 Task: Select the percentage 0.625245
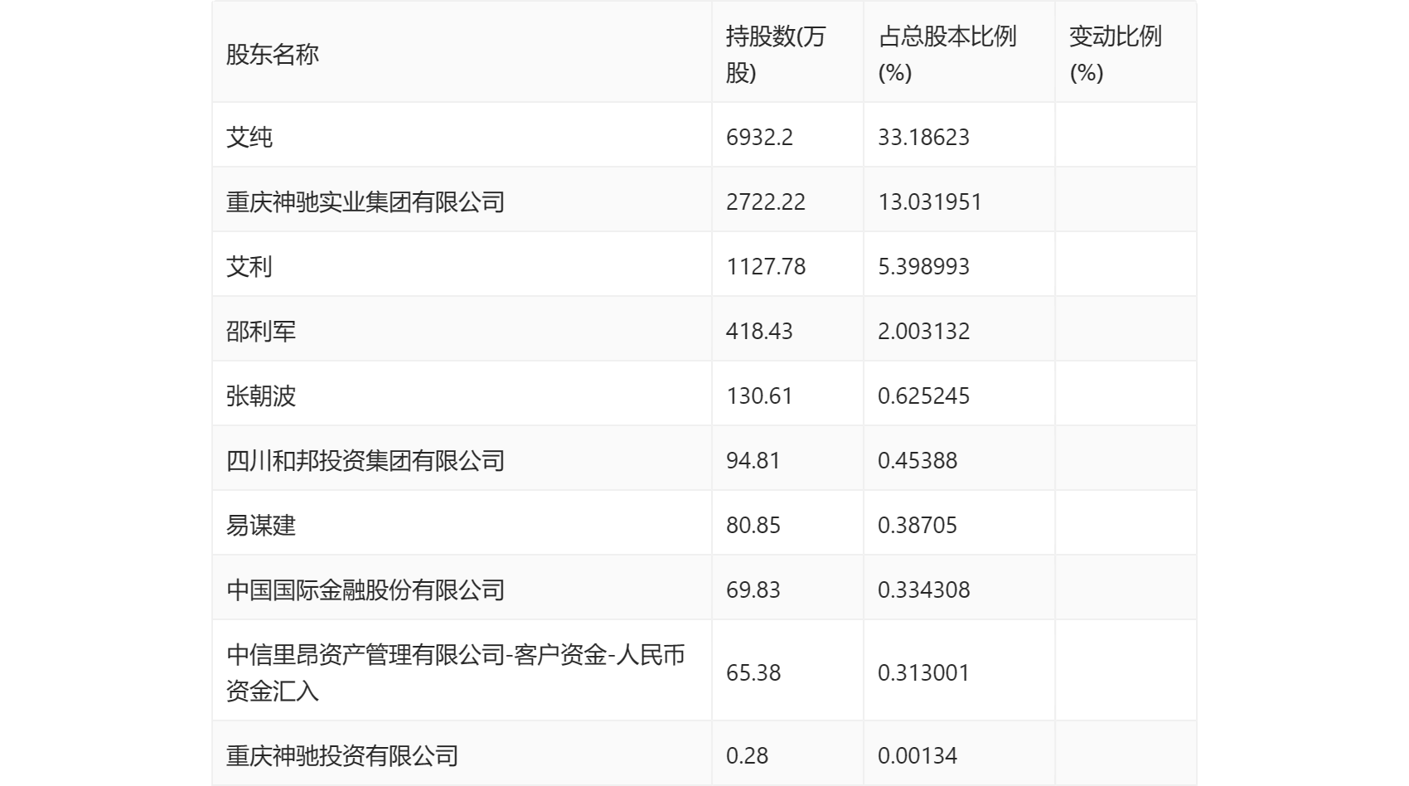click(923, 395)
